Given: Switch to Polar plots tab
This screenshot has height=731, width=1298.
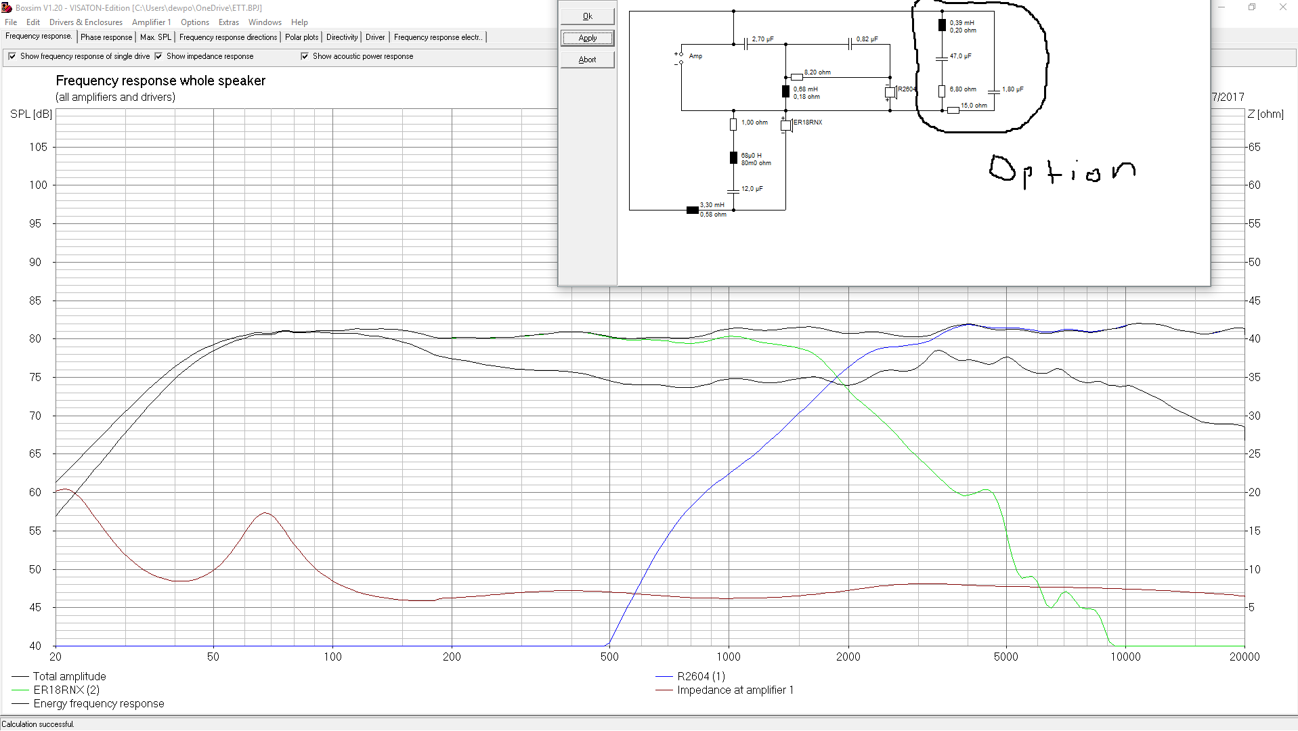Looking at the screenshot, I should [301, 37].
